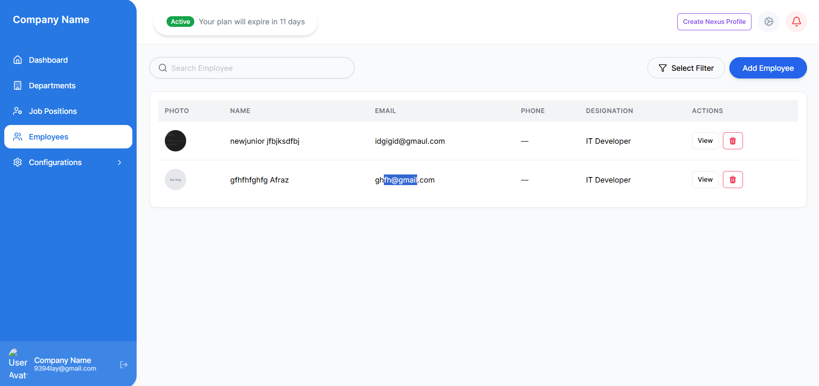
Task: Expand the Configurations menu chevron
Action: click(x=119, y=162)
